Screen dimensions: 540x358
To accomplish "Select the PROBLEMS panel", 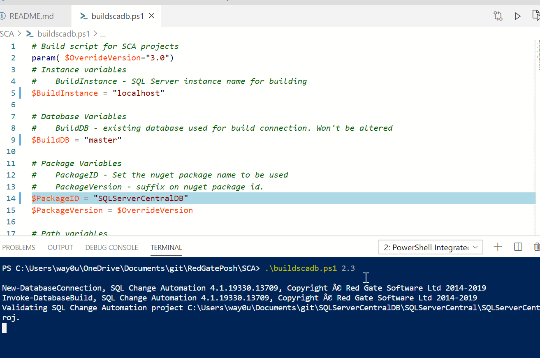I will coord(19,247).
